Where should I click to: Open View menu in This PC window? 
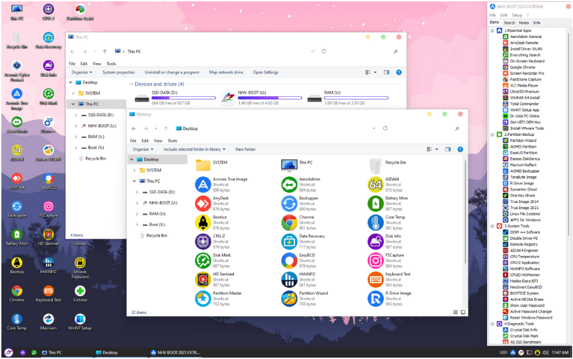(97, 64)
